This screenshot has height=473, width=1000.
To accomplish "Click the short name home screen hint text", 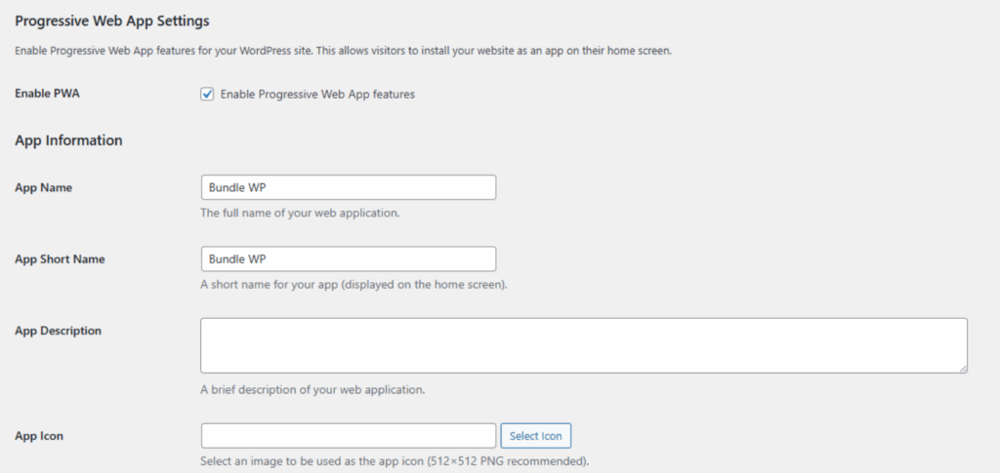I will click(354, 285).
